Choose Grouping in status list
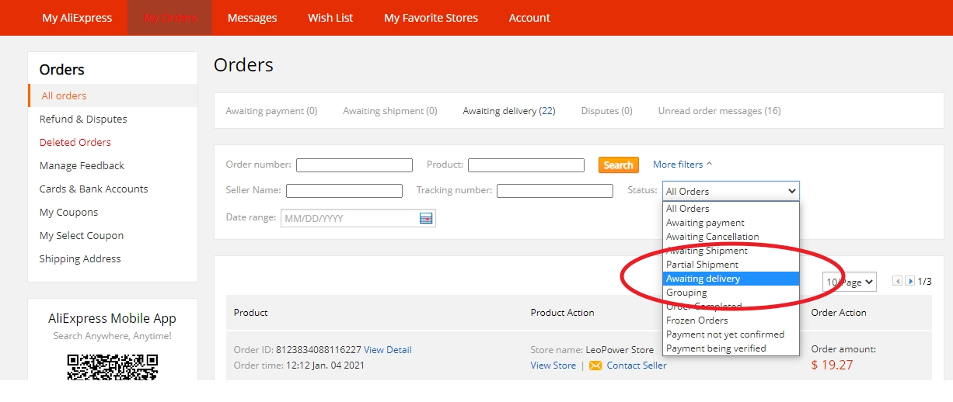Screen dimensions: 953x402 pos(731,293)
